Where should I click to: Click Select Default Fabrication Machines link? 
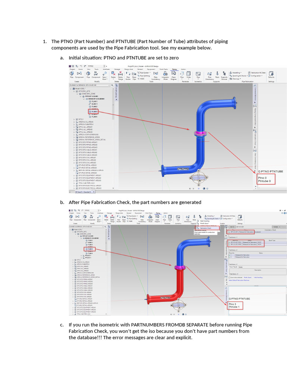click(x=239, y=280)
